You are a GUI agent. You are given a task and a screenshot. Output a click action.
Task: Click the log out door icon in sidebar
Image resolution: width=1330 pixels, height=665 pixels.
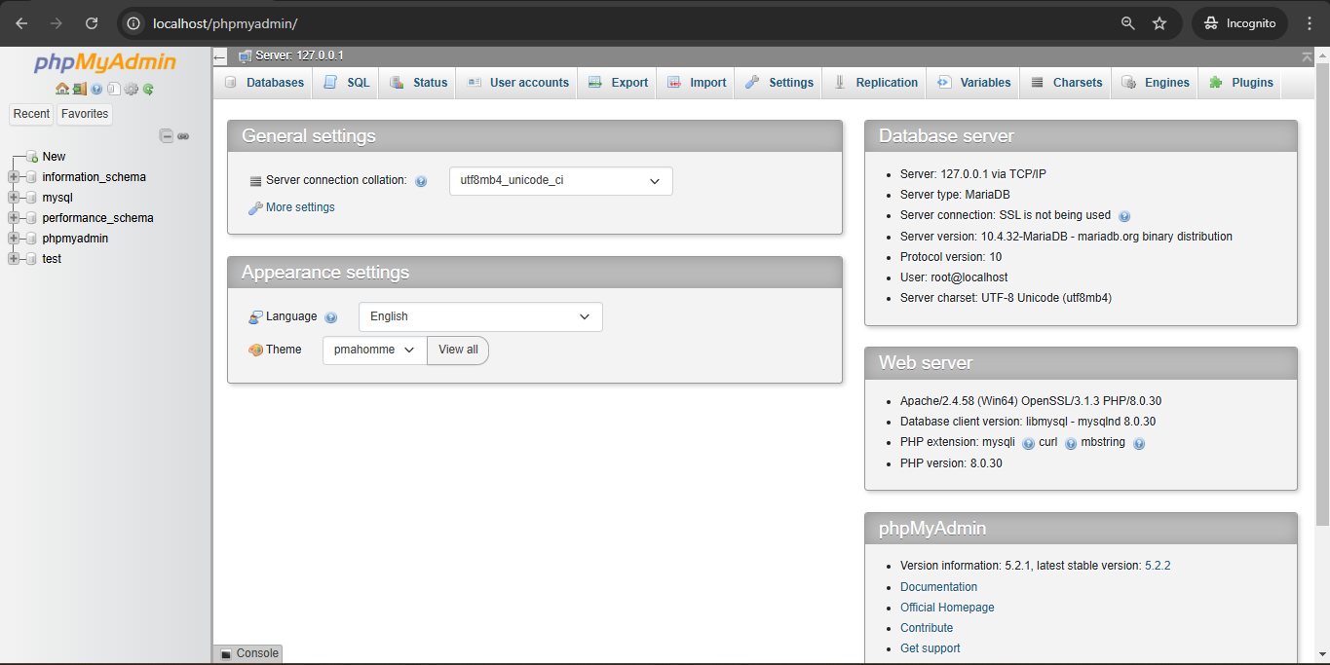80,89
